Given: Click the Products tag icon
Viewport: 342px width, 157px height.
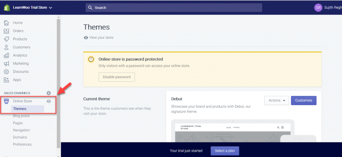Looking at the screenshot, I should pos(6,39).
